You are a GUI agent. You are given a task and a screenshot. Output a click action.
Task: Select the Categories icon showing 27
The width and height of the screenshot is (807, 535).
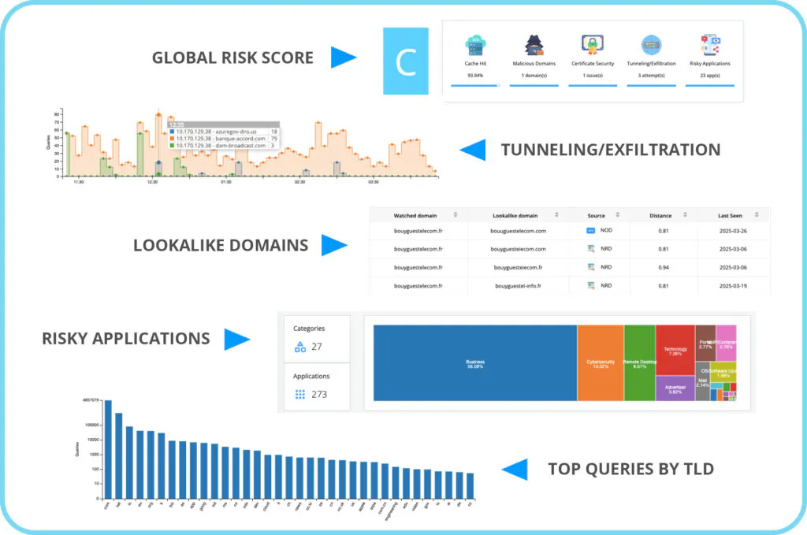300,347
